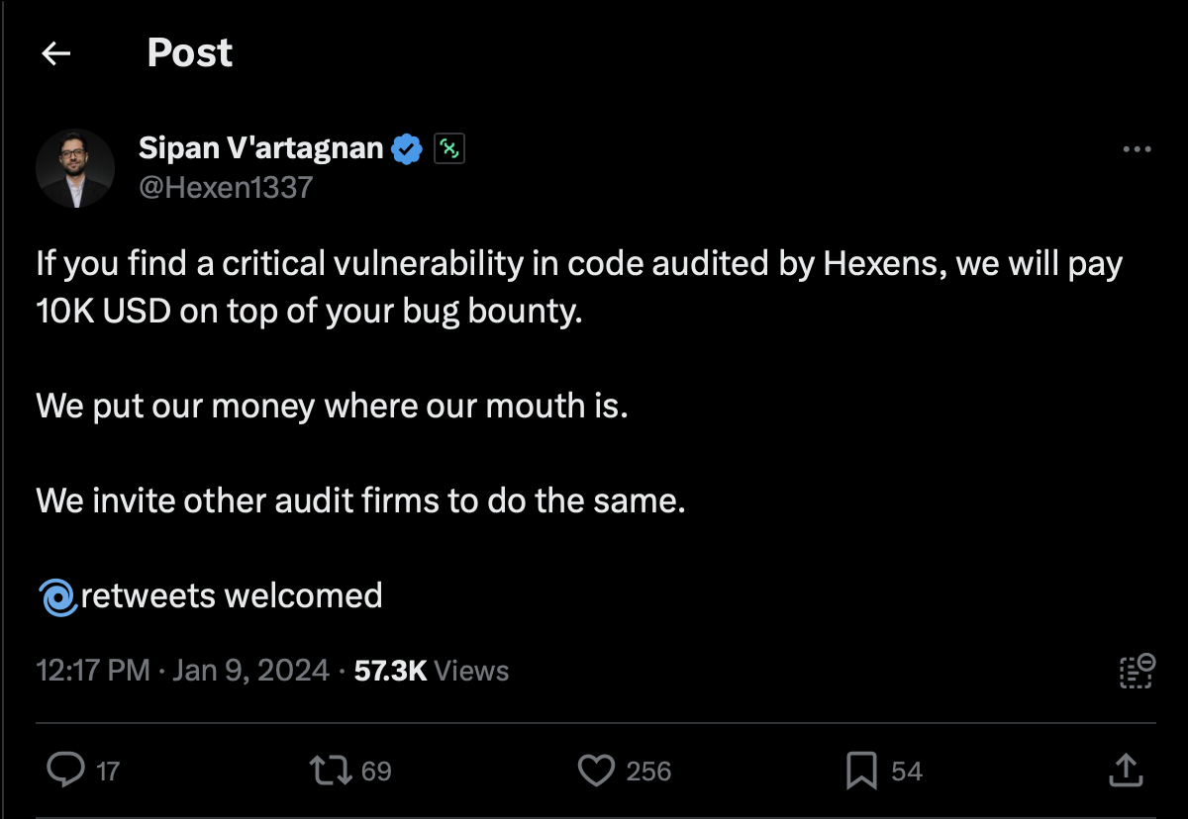Switch to the Post view header tab
The height and width of the screenshot is (819, 1188).
coord(189,52)
